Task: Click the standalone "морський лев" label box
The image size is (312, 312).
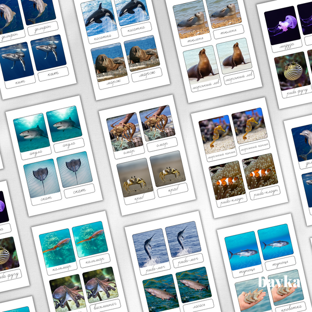Action: pos(239,77)
